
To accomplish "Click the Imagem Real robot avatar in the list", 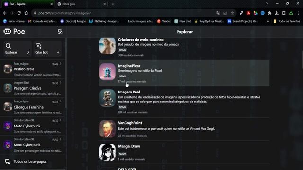I will click(107, 98).
